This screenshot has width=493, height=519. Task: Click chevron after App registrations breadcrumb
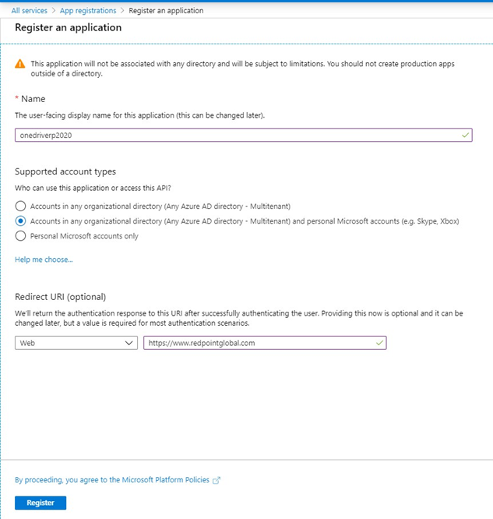(x=125, y=11)
